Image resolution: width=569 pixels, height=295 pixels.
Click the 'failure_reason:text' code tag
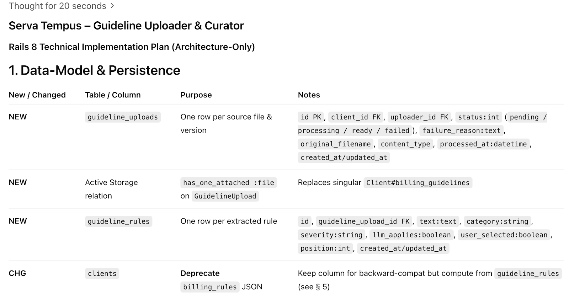pyautogui.click(x=462, y=130)
